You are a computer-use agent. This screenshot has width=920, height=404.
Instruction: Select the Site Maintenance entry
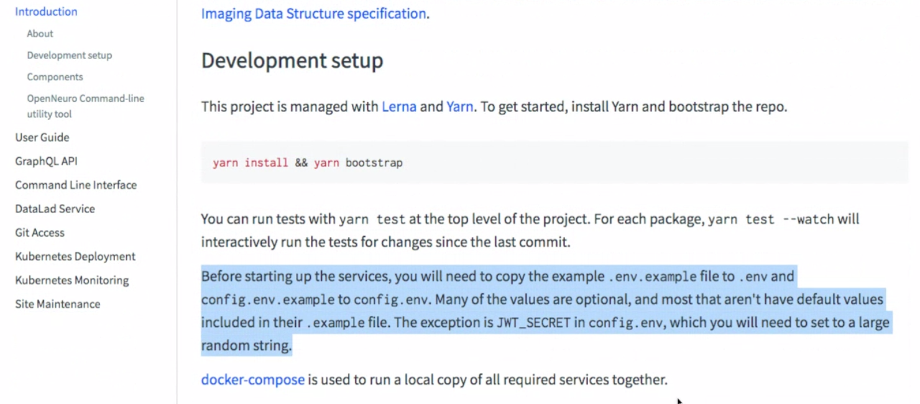pyautogui.click(x=58, y=304)
